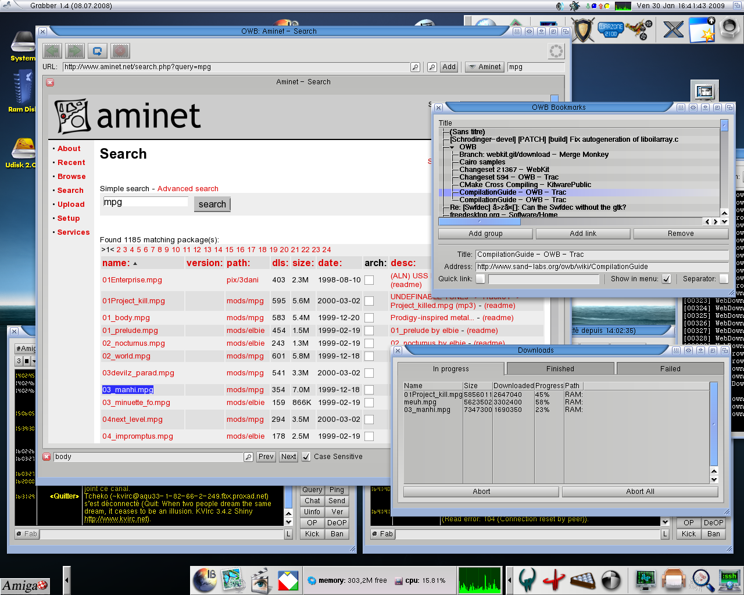Toggle the arch checkbox for 04next_level.mpg

[x=369, y=420]
